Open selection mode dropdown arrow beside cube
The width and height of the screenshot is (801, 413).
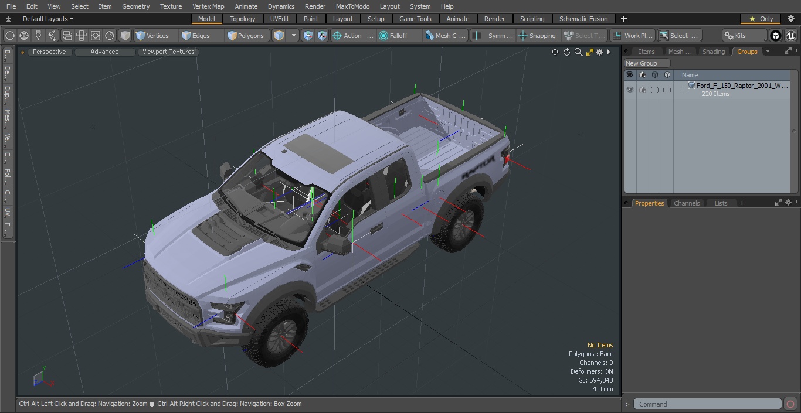click(294, 36)
